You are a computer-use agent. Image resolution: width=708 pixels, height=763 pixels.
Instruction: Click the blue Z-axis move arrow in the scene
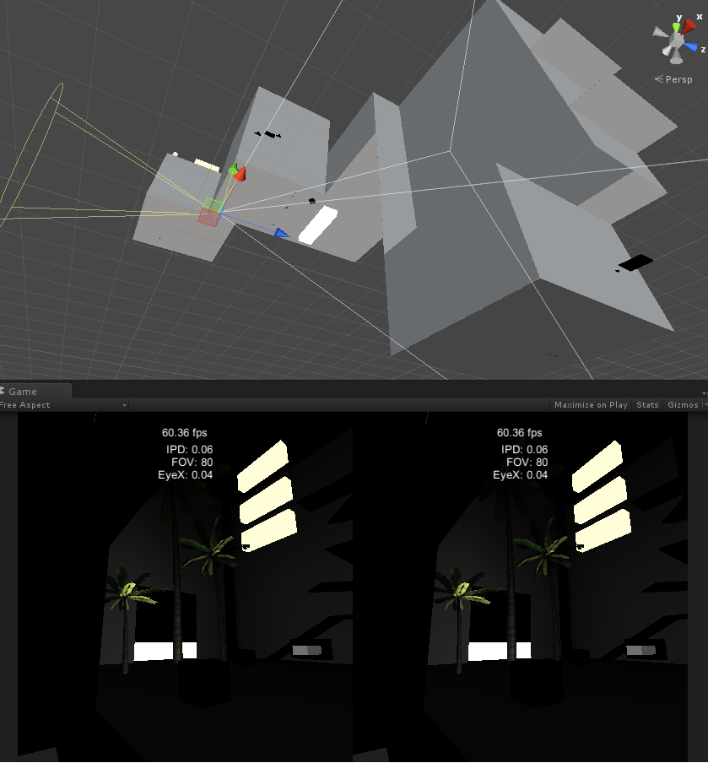coord(281,234)
